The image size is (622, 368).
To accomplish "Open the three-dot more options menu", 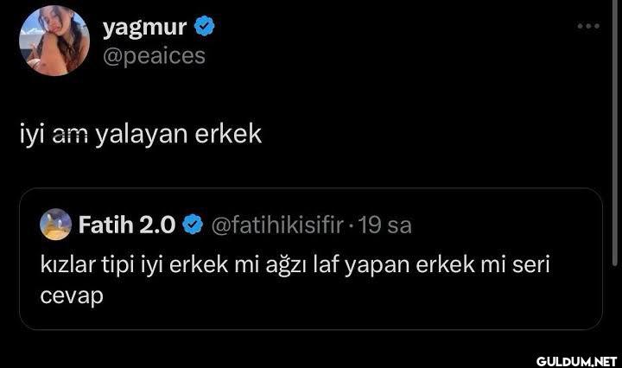I will pyautogui.click(x=587, y=27).
